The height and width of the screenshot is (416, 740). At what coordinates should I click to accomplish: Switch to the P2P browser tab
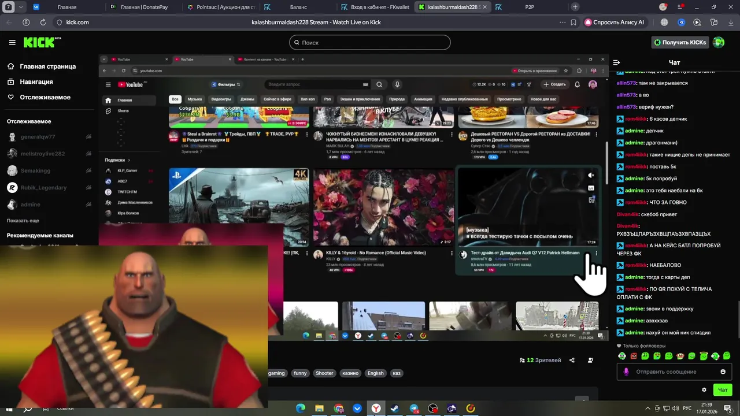click(529, 7)
